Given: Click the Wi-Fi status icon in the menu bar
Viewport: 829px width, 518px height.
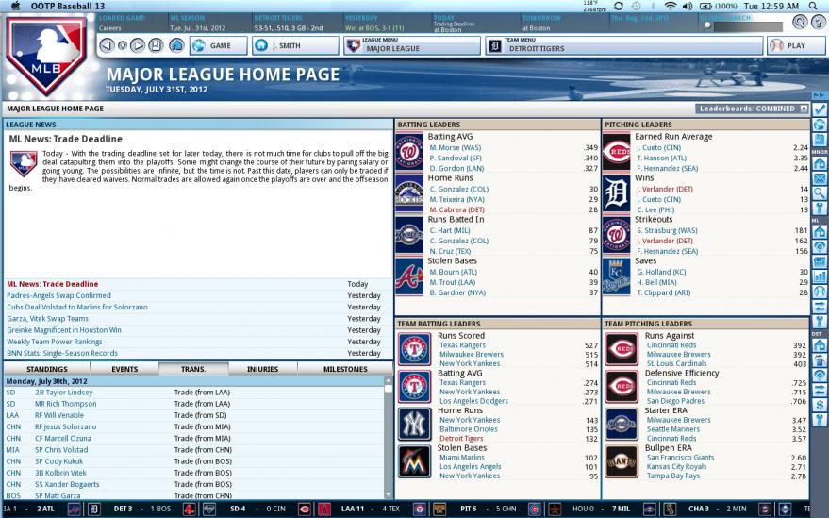Looking at the screenshot, I should coord(671,6).
